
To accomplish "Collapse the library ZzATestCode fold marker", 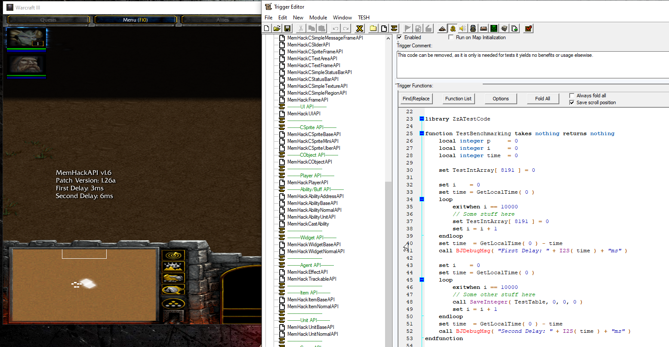I will pyautogui.click(x=422, y=119).
